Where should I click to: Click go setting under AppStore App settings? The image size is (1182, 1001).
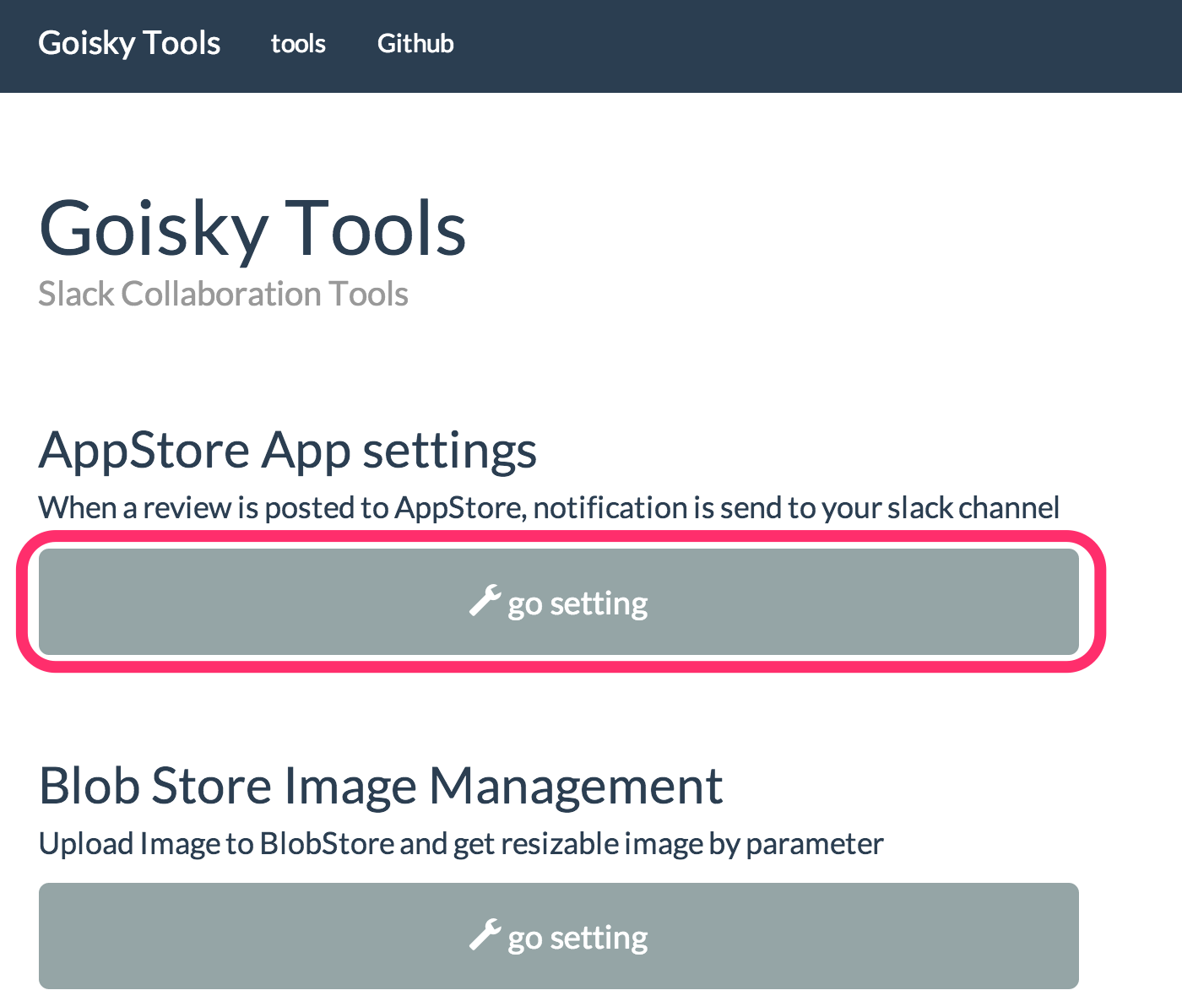559,602
